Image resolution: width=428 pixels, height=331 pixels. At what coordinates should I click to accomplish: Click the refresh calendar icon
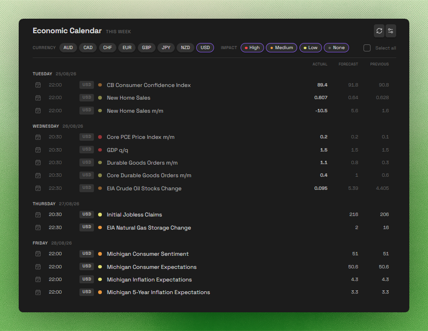379,31
